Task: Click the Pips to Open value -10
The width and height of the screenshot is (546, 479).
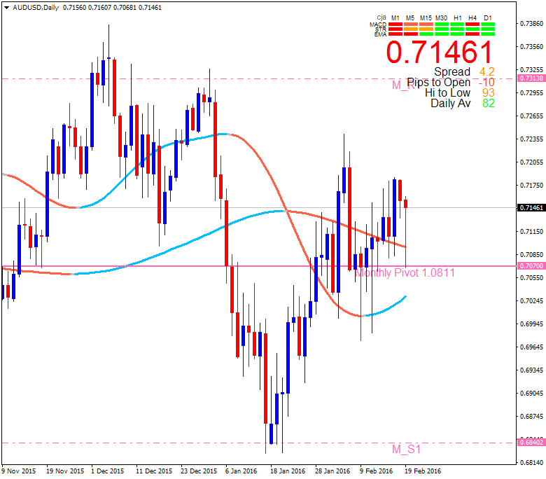Action: tap(486, 82)
